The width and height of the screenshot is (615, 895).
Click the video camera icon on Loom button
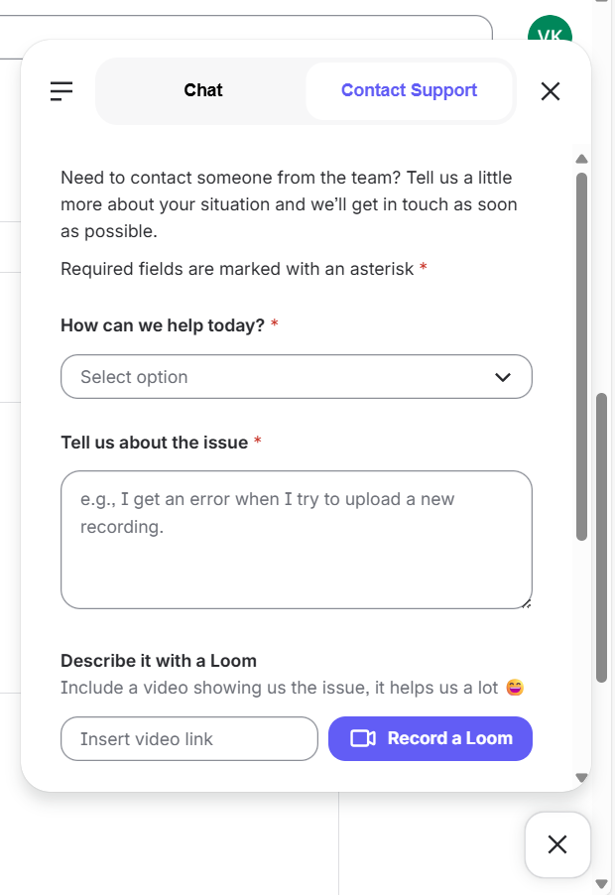[363, 738]
